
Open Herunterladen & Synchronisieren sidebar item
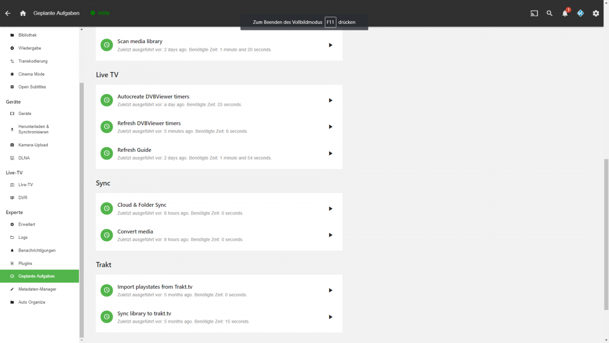click(x=40, y=129)
